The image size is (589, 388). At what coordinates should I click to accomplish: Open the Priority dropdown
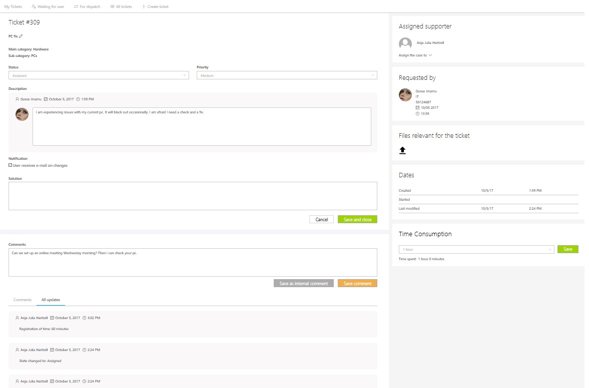point(287,75)
